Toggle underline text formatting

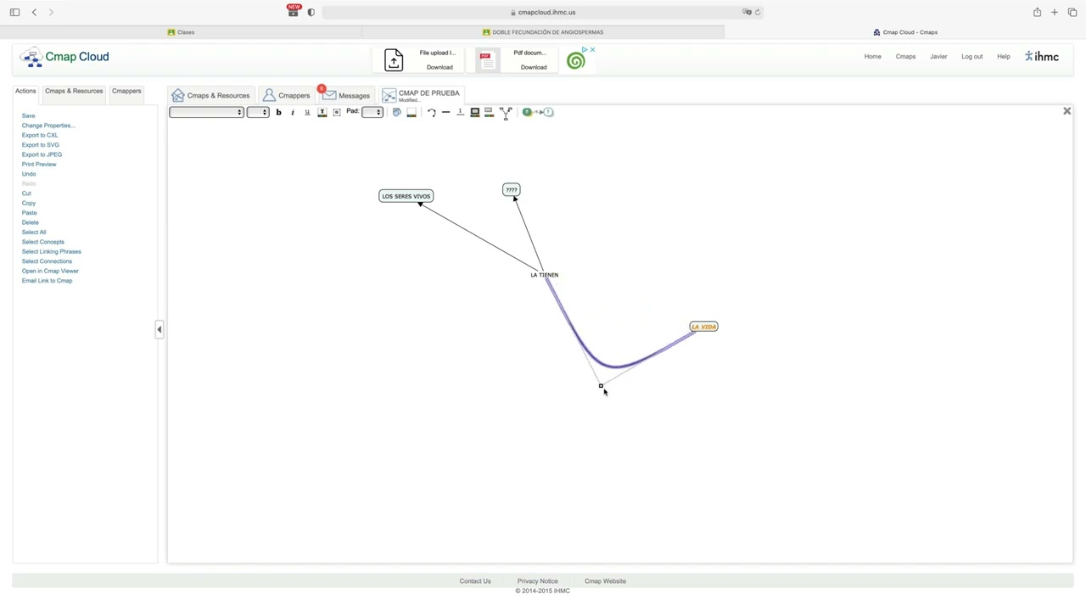307,112
